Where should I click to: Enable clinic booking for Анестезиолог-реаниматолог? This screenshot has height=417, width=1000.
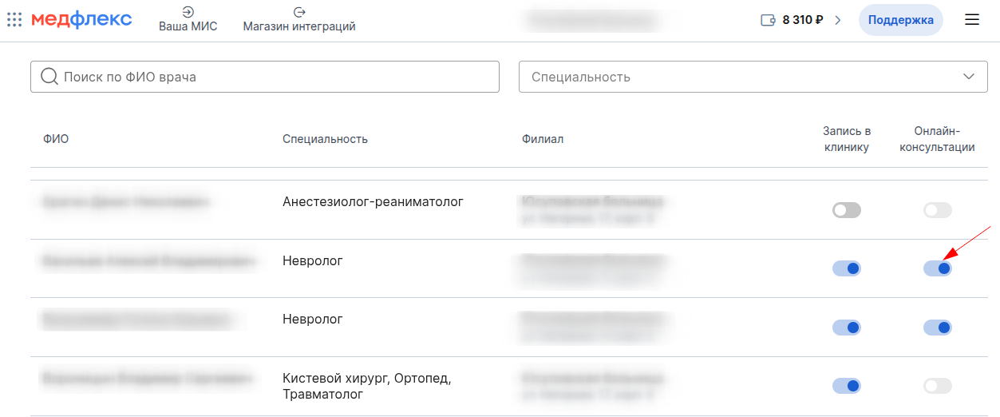846,210
